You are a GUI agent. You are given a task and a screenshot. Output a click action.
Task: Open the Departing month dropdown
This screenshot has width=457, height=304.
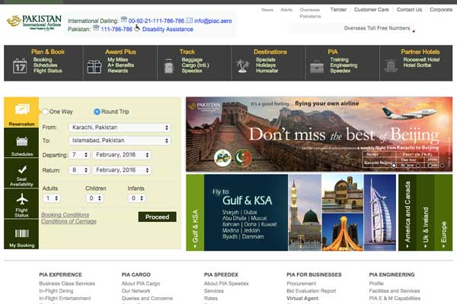click(x=122, y=155)
